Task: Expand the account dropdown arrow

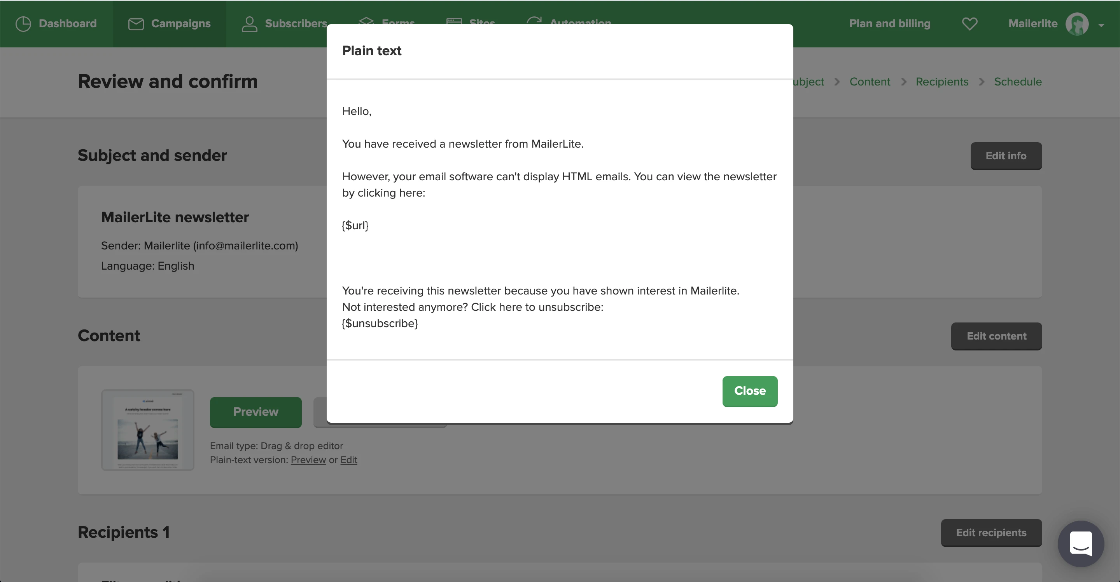Action: pyautogui.click(x=1101, y=25)
